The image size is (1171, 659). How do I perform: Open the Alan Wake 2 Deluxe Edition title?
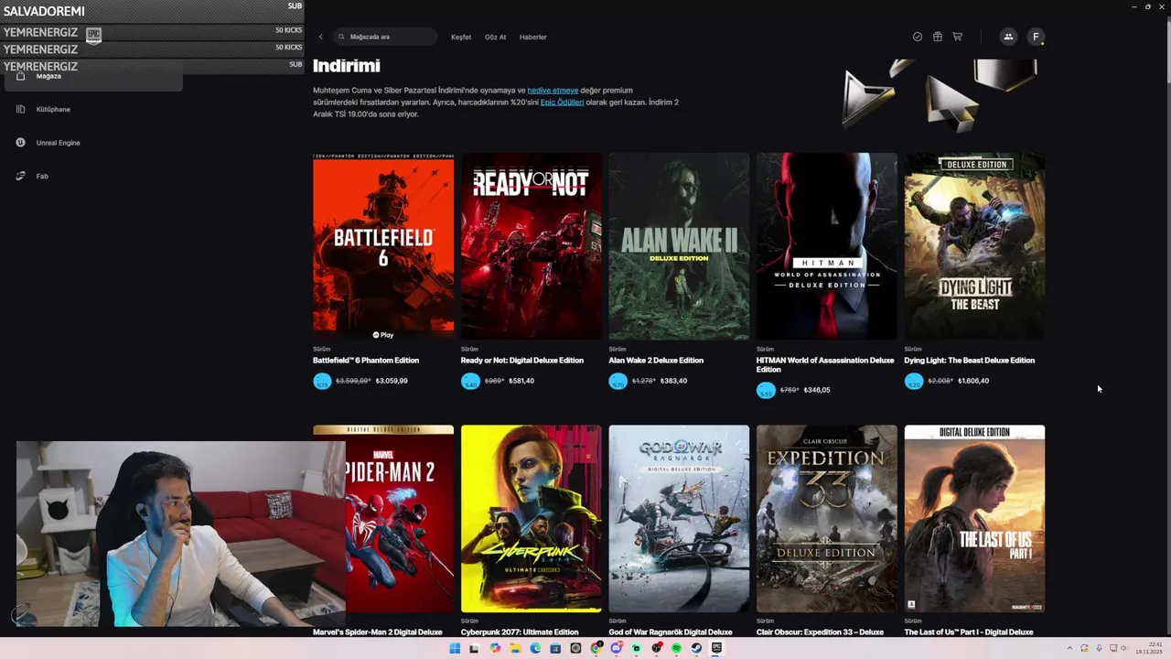656,360
